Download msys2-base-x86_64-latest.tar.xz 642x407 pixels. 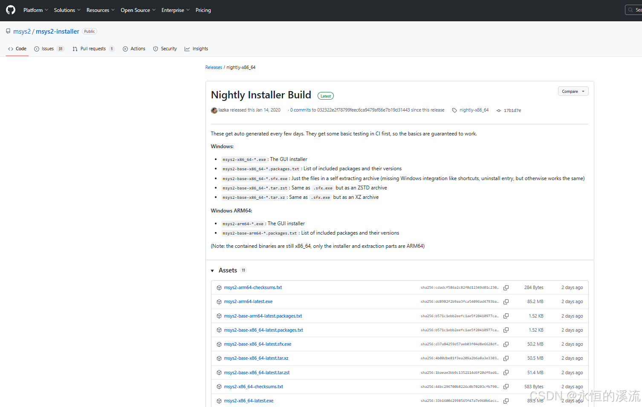256,358
